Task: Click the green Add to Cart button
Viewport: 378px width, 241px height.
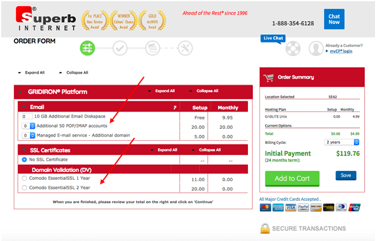Action: [292, 179]
